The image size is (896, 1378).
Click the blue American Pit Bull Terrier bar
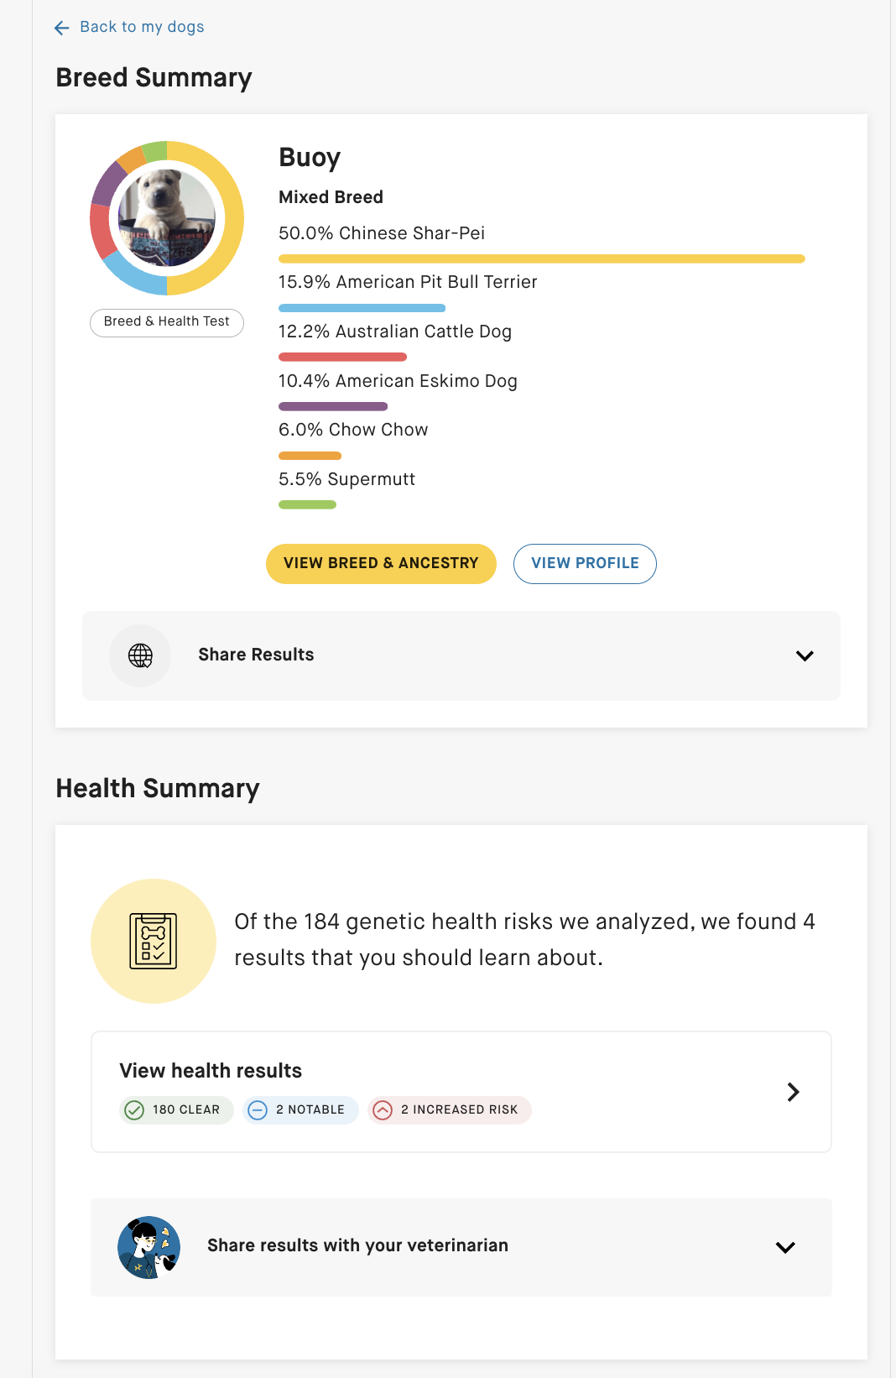pos(362,308)
